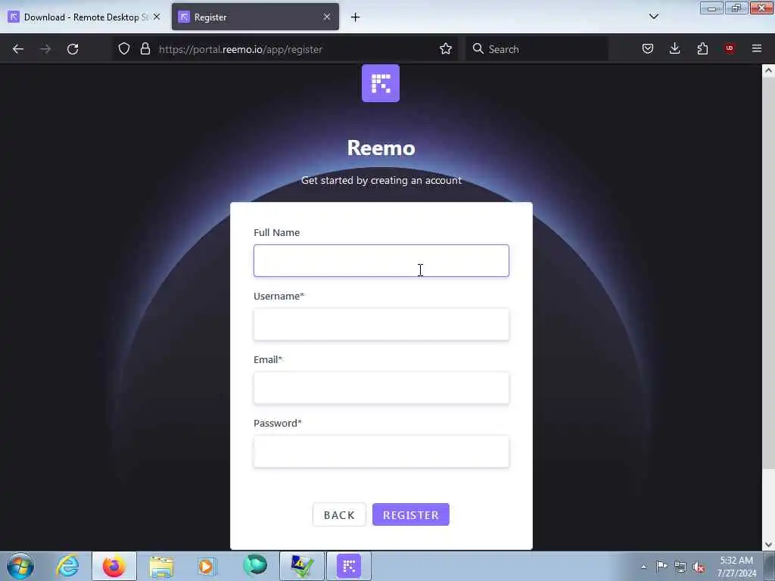Click the checkmark warning taskbar icon
Viewport: 775px width, 581px height.
tap(302, 566)
